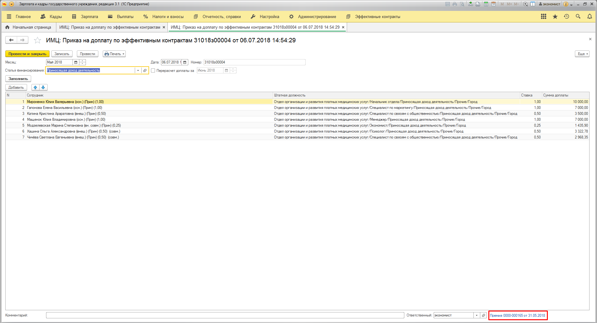Screen dimensions: 597x323
Task: Click the Месяц stepper arrows
Action: (x=82, y=62)
